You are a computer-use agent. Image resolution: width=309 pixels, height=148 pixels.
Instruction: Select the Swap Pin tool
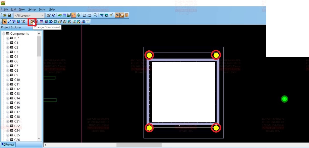(51, 22)
